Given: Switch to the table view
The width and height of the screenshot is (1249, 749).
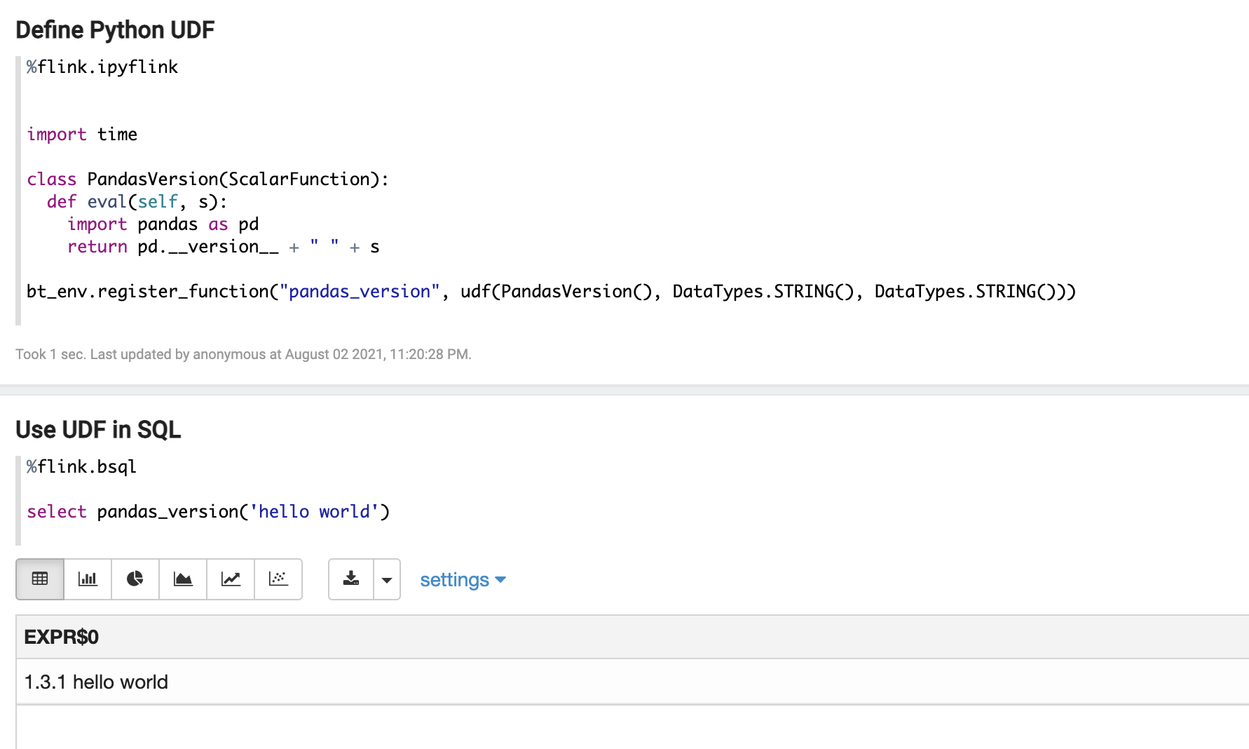Looking at the screenshot, I should (40, 579).
